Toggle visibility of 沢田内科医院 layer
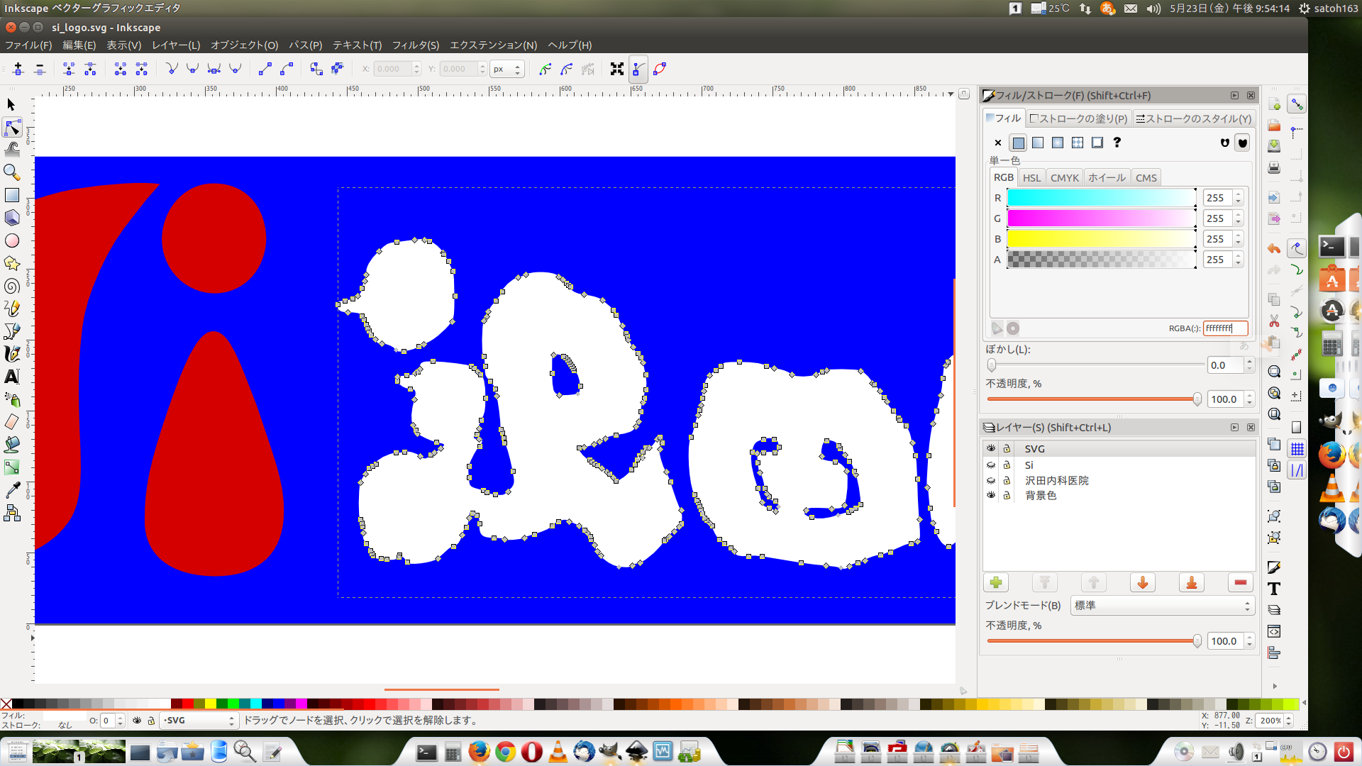 click(x=991, y=481)
